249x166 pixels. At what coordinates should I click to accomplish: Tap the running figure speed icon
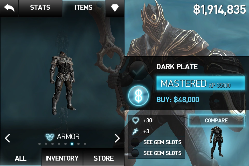point(135,132)
